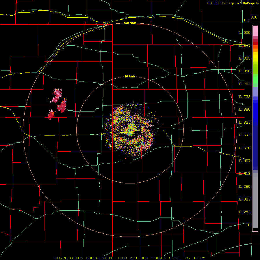Select the 0.893 scale value
This screenshot has height=260, width=260.
[x=245, y=58]
